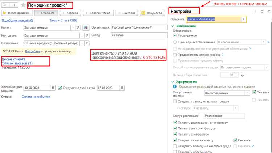Viewport: 272px width, 153px height.
Task: Open the Контрагент linked record icon
Action: 87,35
